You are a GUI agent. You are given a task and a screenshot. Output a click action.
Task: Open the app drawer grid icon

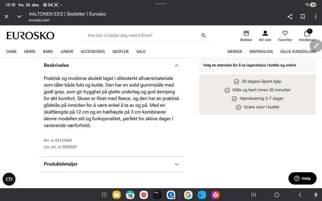[x=104, y=195]
